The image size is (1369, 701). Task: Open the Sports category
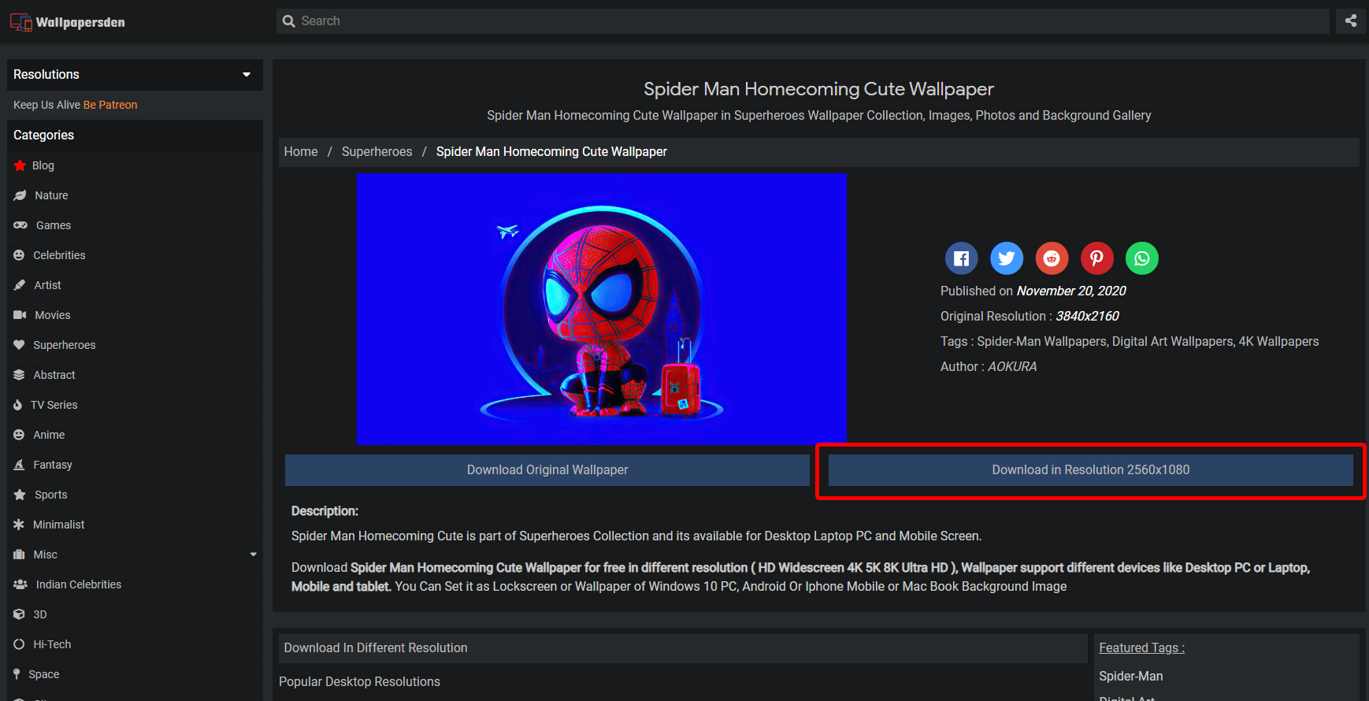51,495
